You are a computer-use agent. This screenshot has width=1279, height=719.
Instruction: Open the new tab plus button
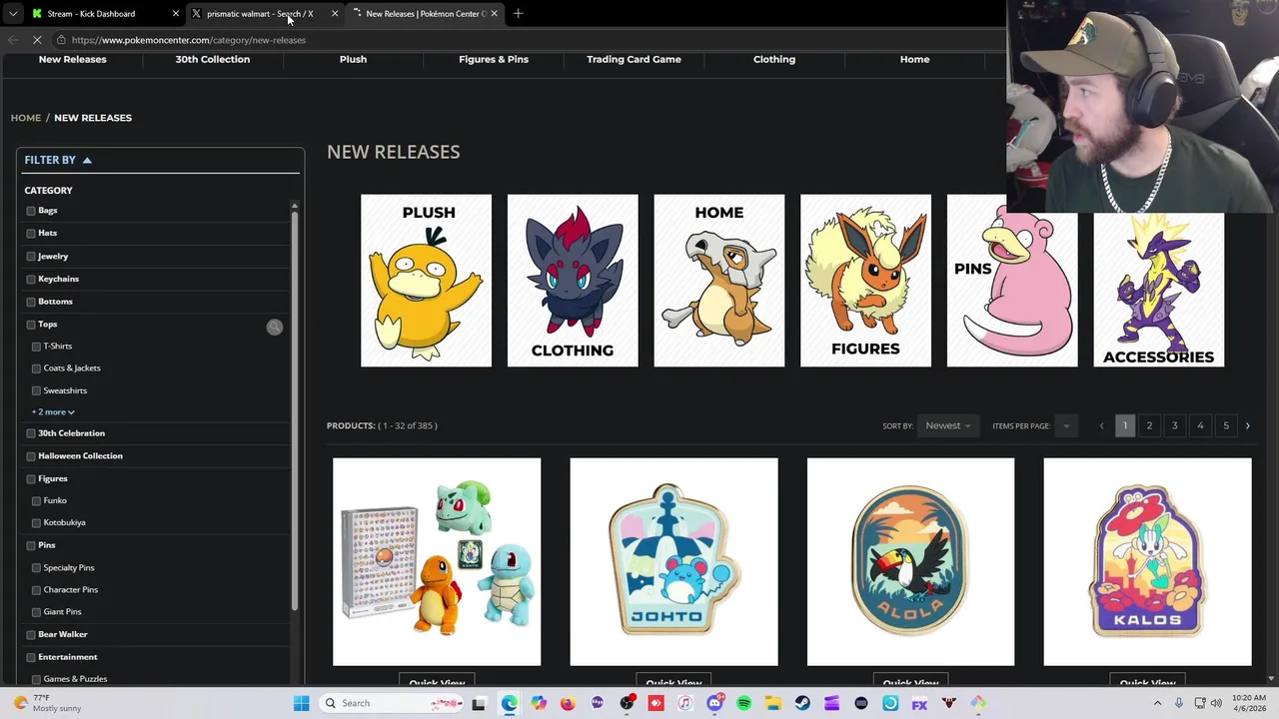(x=518, y=14)
